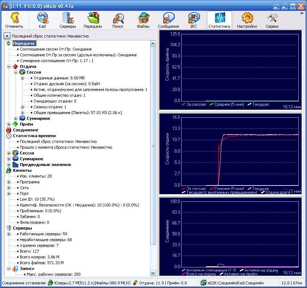Select Неработающие серверы: 68

pos(46,240)
